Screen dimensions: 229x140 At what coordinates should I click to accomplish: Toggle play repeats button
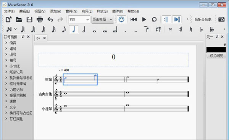click(166, 19)
